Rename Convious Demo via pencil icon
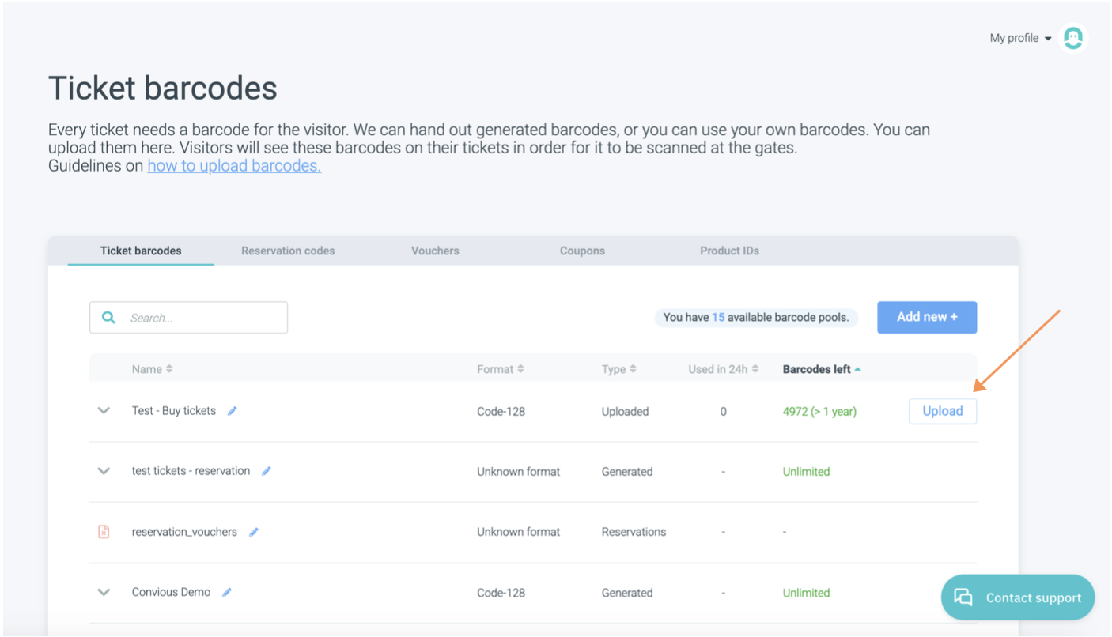The image size is (1112, 637). pos(227,593)
